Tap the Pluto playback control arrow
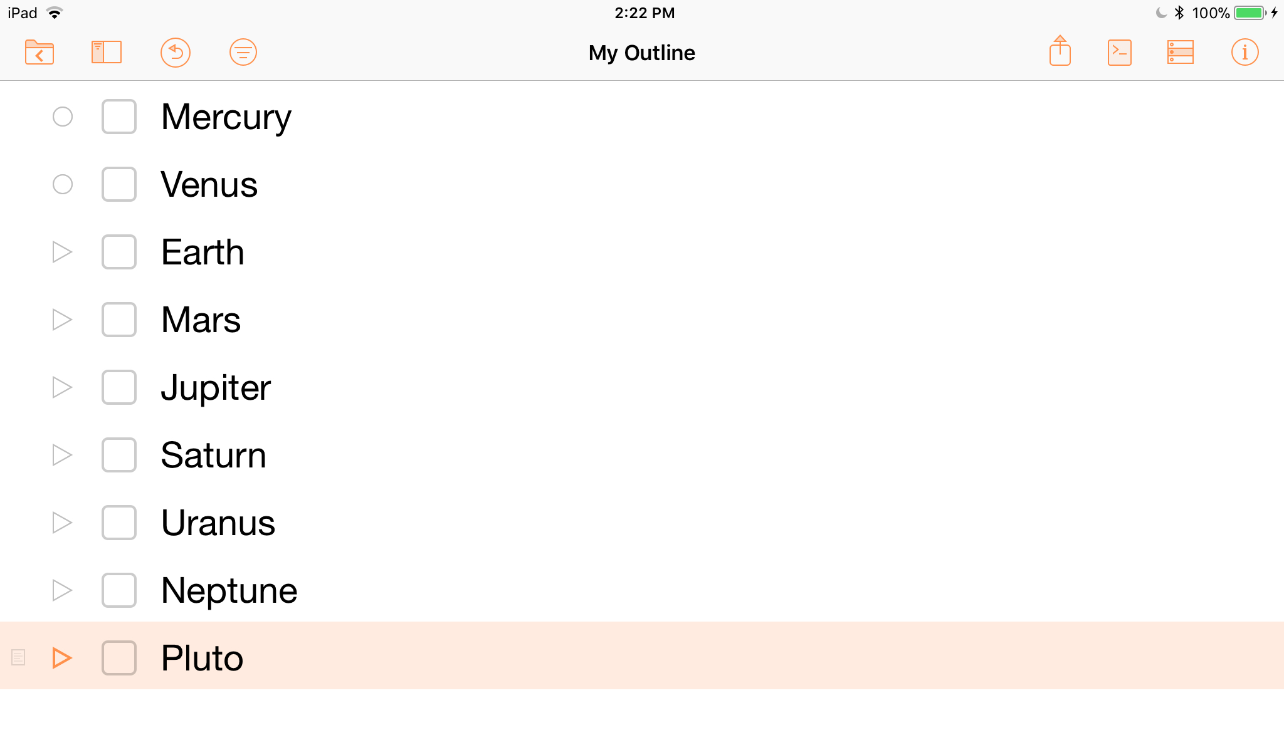The width and height of the screenshot is (1284, 735). tap(61, 659)
